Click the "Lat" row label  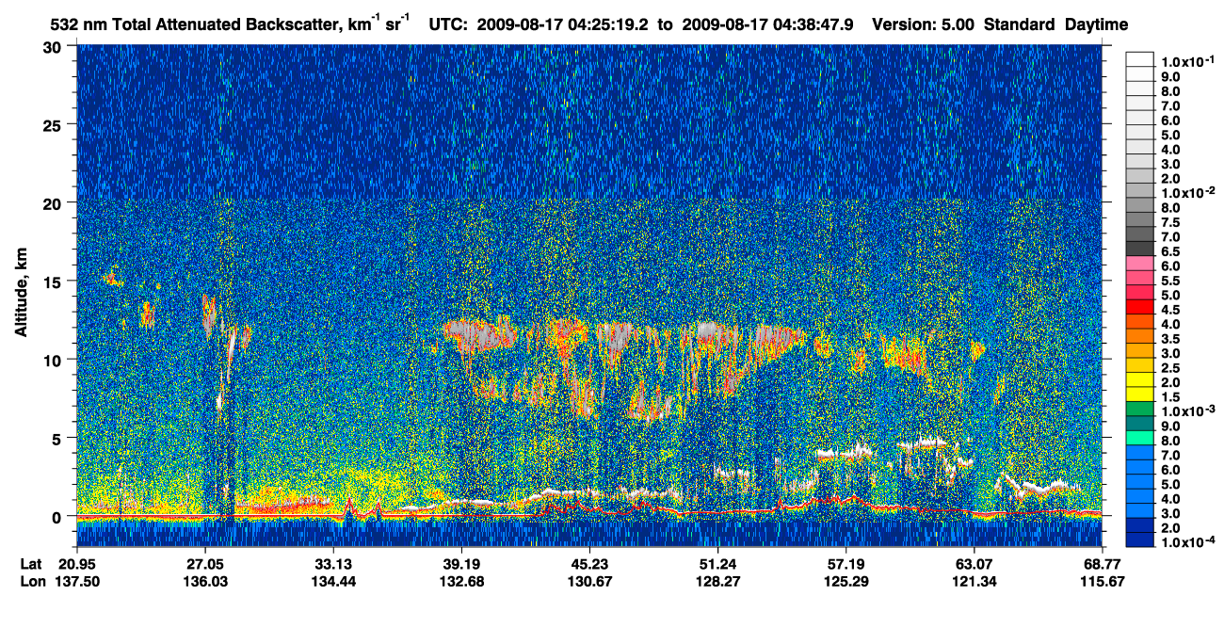[30, 564]
